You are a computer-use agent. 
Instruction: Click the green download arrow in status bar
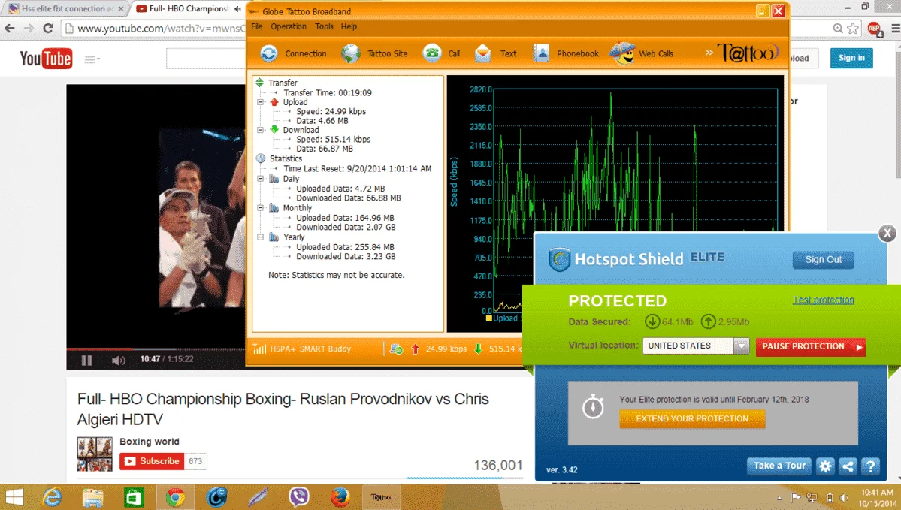pyautogui.click(x=478, y=349)
